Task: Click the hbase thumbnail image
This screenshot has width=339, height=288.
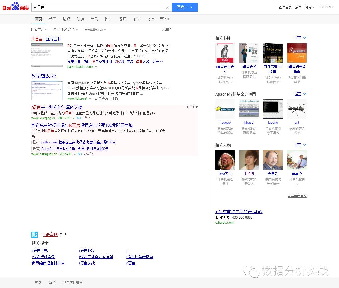Action: [249, 109]
